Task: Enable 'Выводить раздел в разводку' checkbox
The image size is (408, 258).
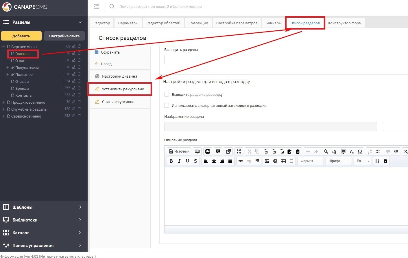Action: 167,94
